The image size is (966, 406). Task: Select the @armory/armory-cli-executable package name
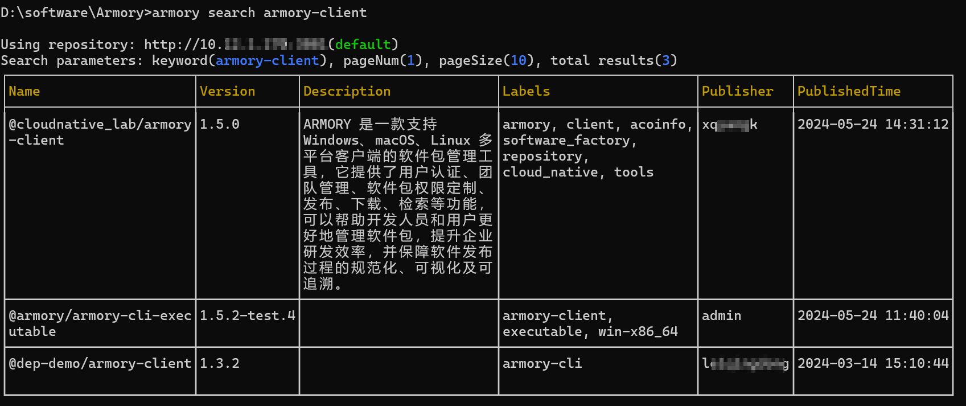100,323
